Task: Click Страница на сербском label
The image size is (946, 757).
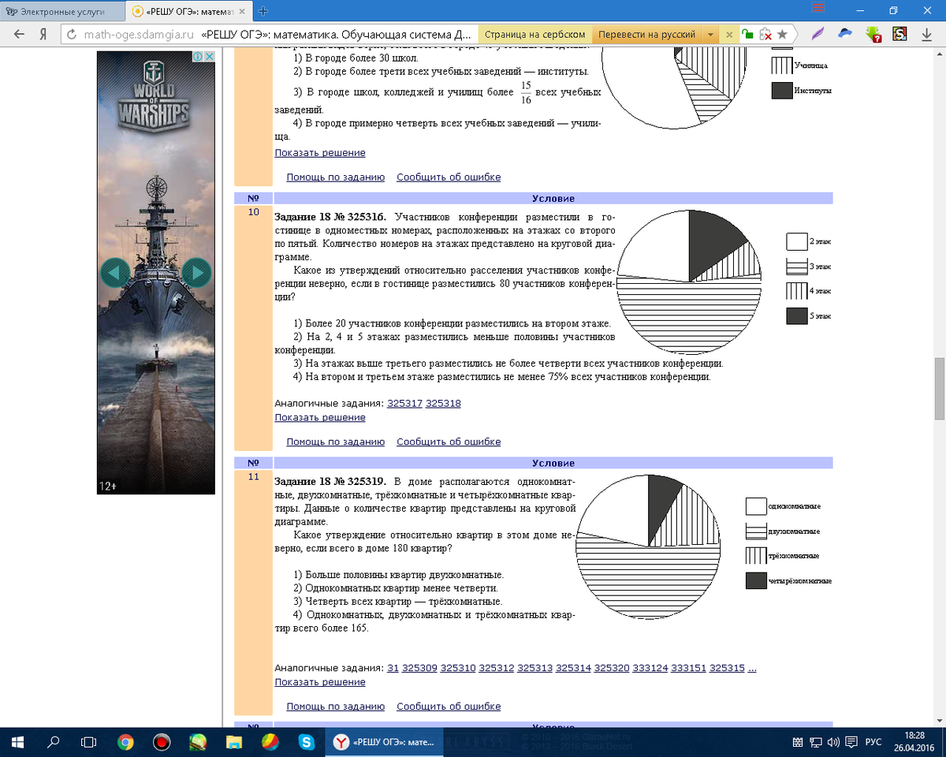Action: pos(534,35)
